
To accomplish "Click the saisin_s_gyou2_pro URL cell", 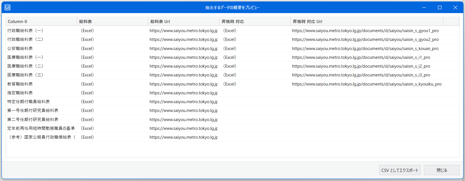I will (x=367, y=39).
